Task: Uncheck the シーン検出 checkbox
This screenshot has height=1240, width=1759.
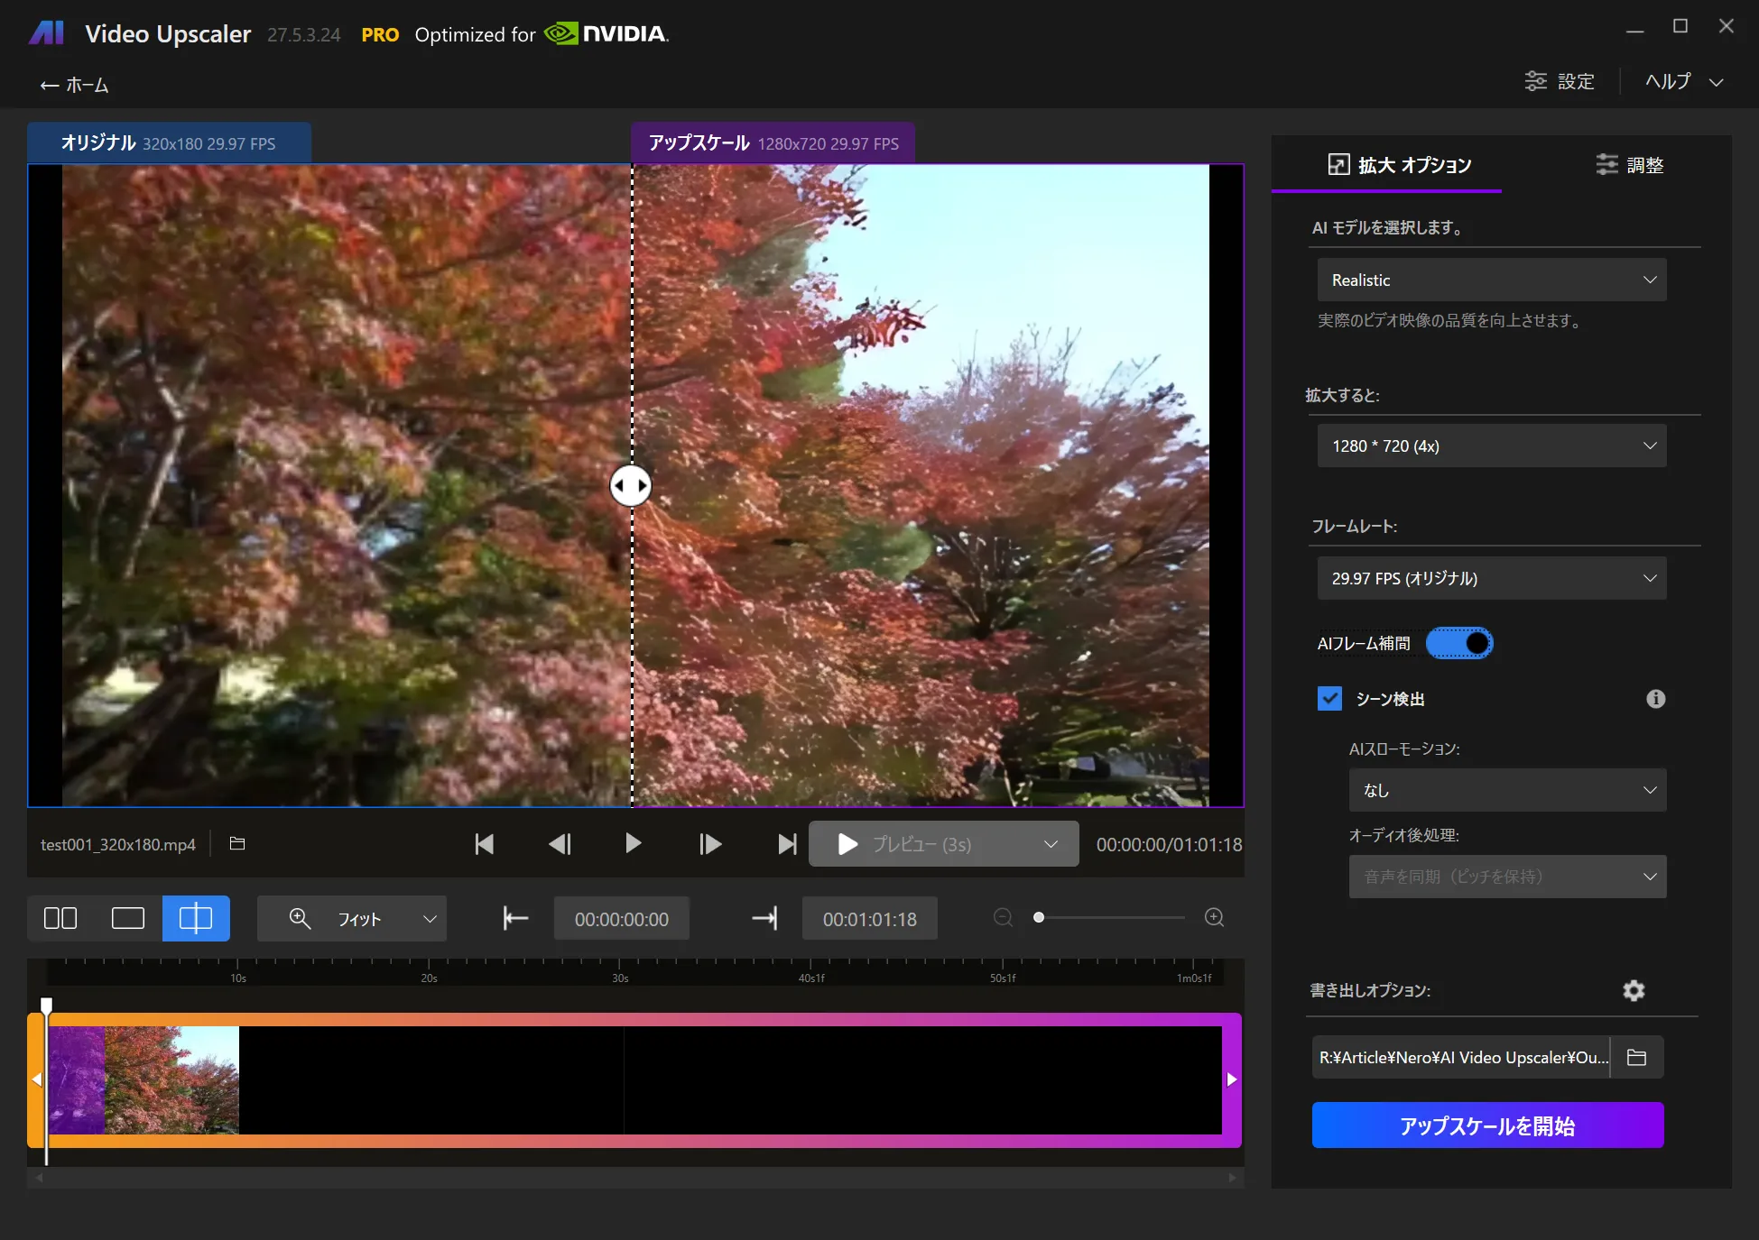Action: pos(1329,698)
